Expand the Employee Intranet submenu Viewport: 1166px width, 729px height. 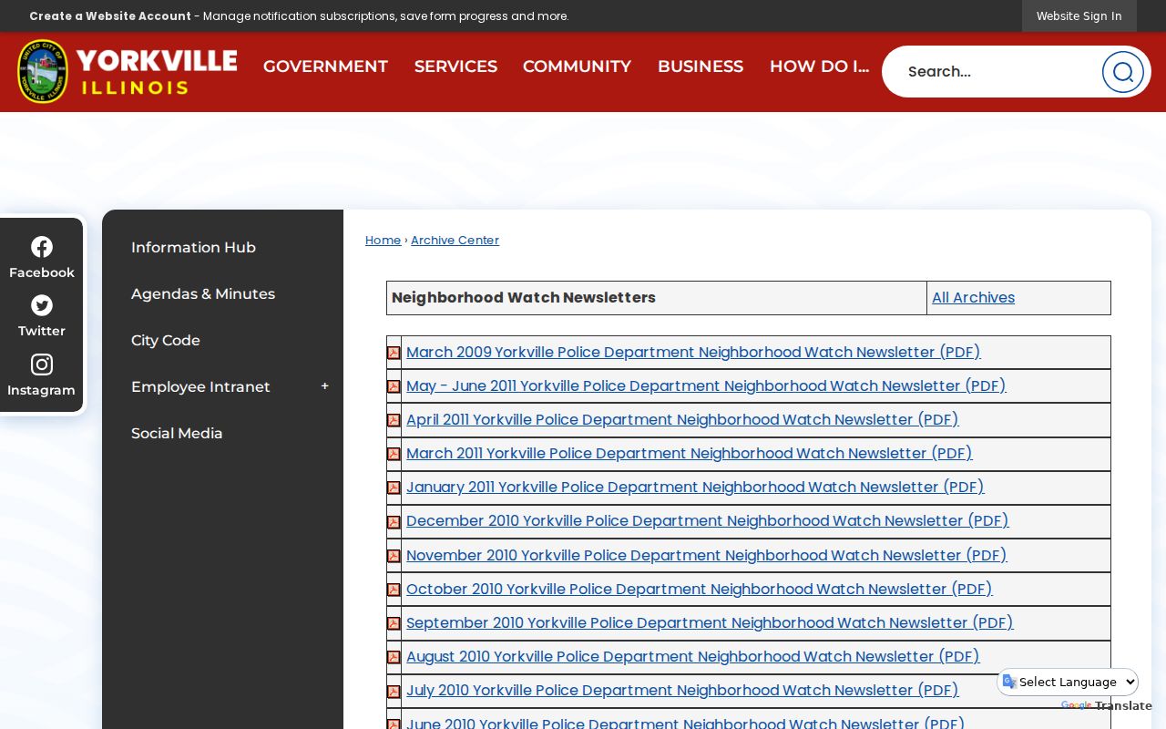tap(324, 386)
